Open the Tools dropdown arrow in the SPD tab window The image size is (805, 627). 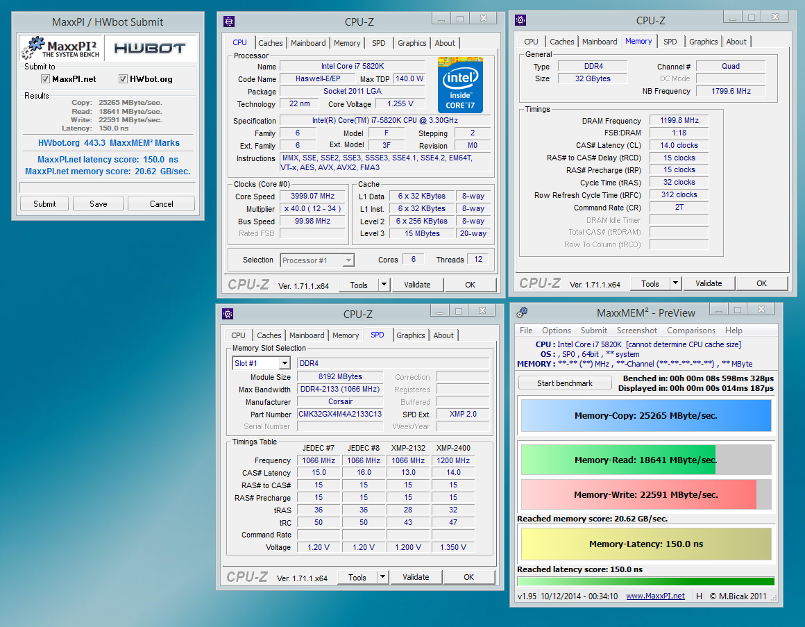pos(382,577)
